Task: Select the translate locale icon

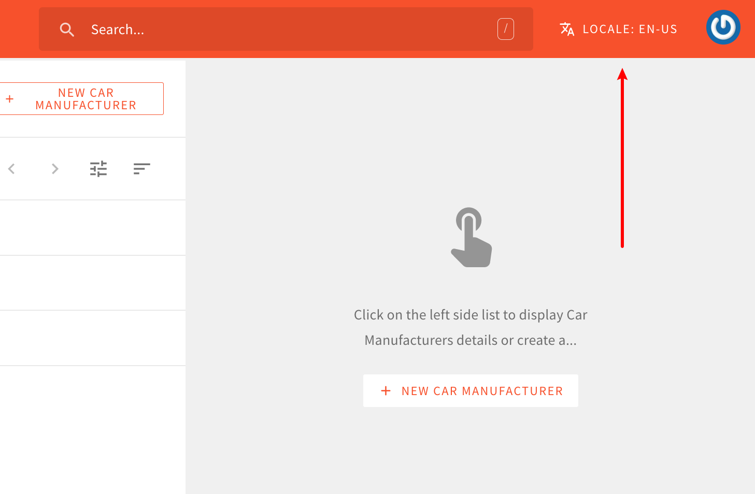Action: [x=566, y=29]
